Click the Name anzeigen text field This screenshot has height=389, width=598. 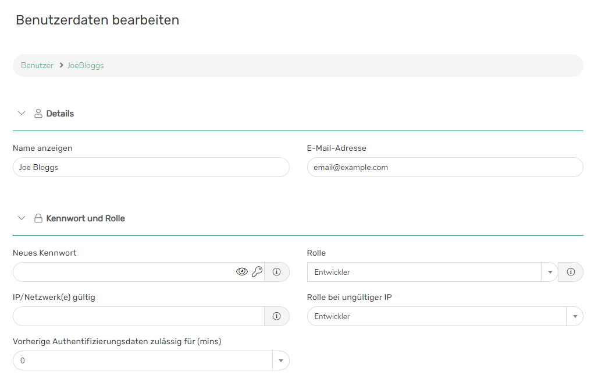[x=151, y=167]
